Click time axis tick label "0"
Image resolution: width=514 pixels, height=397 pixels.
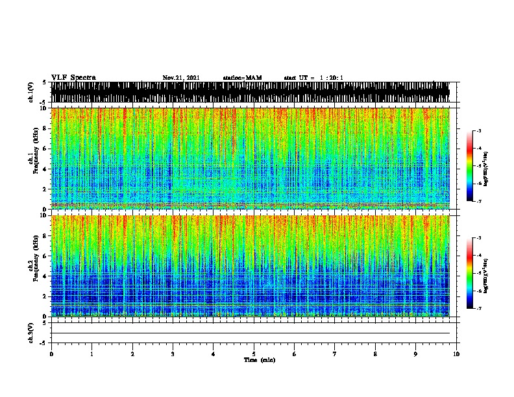[51, 354]
